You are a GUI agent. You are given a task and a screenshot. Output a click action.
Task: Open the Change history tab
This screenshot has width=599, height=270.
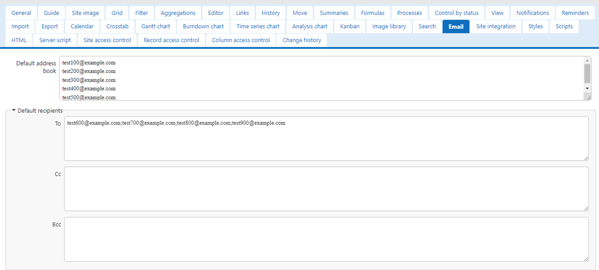pyautogui.click(x=302, y=40)
